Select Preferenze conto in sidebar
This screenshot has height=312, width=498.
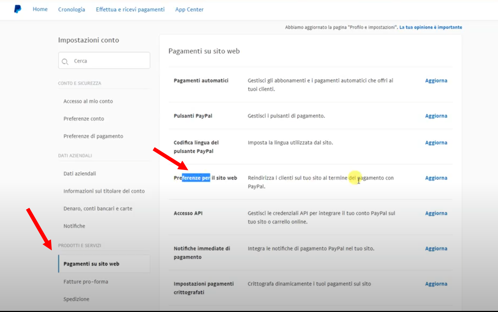click(x=84, y=119)
